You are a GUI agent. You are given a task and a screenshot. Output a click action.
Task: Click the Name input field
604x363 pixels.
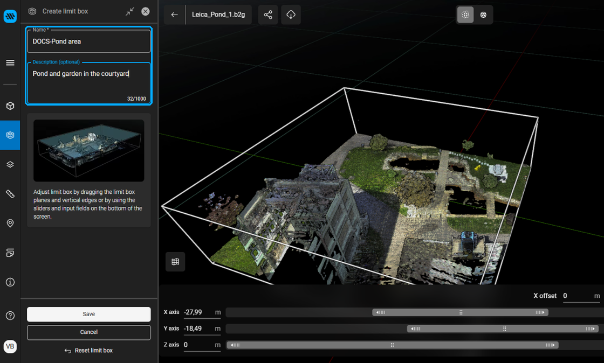point(88,41)
